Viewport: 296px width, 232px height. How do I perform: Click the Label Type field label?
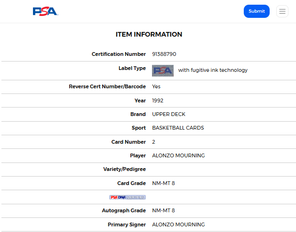pos(132,69)
